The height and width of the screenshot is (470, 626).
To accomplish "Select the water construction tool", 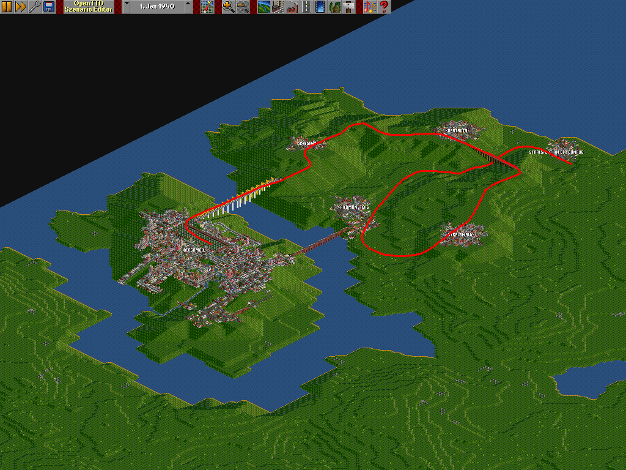I will tap(320, 7).
